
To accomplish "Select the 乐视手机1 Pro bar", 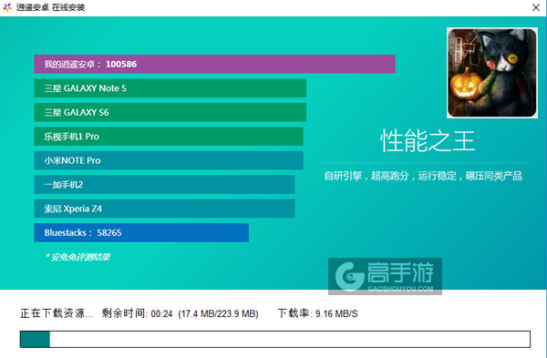I will tap(169, 137).
